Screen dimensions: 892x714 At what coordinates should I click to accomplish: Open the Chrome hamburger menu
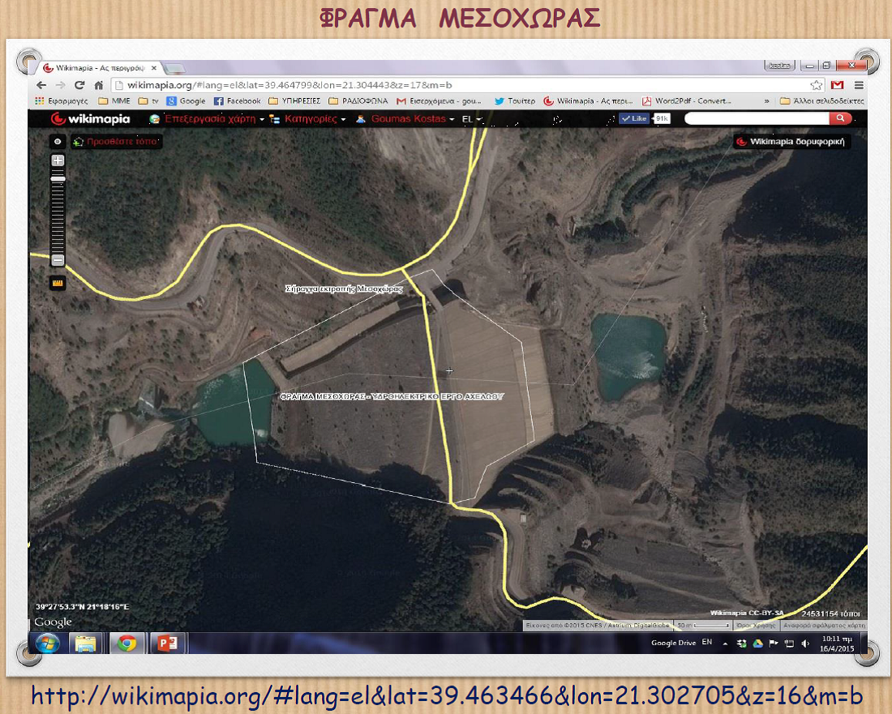(x=858, y=85)
